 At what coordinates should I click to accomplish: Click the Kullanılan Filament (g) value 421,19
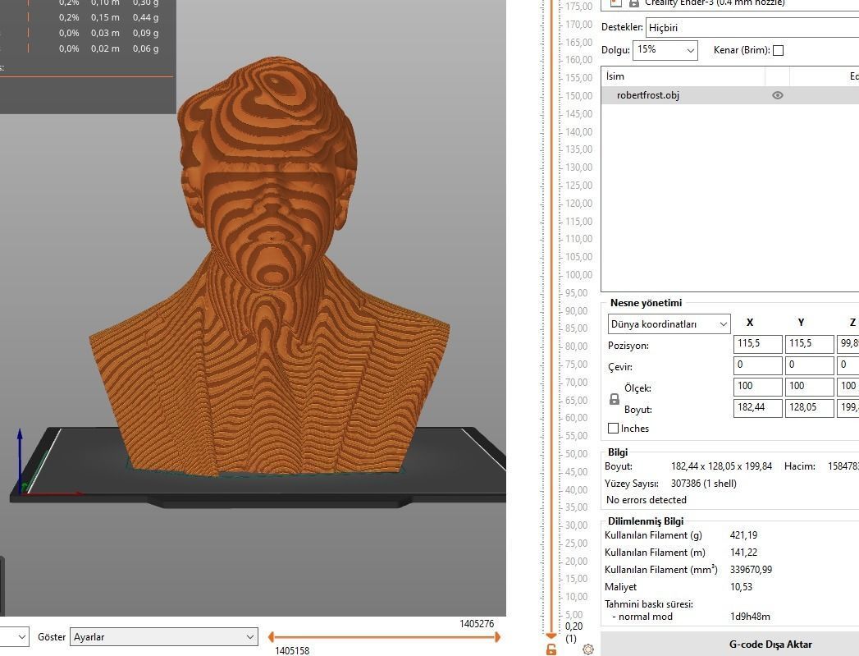coord(743,534)
